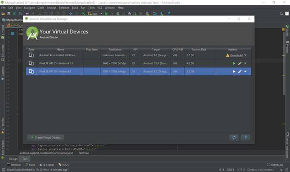Open the Logcat tool window
290x172 pixels.
click(x=47, y=165)
